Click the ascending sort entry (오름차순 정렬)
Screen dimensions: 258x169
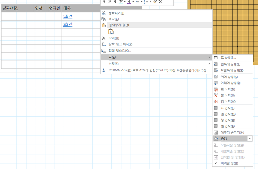[x=233, y=145]
